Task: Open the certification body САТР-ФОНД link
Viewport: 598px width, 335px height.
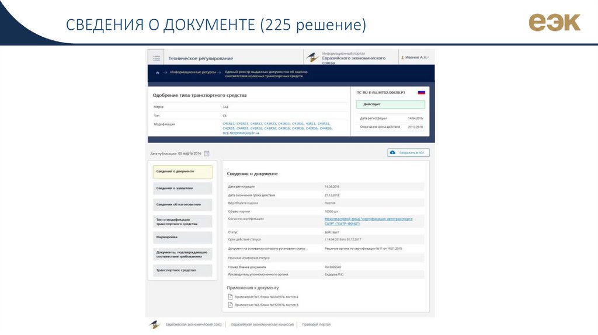Action: 368,221
